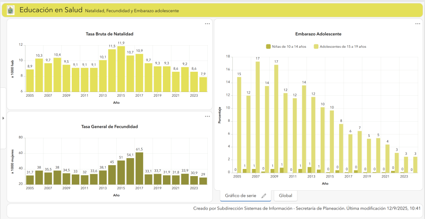Click the Educación en Salud title
Image resolution: width=425 pixels, height=219 pixels.
click(51, 10)
